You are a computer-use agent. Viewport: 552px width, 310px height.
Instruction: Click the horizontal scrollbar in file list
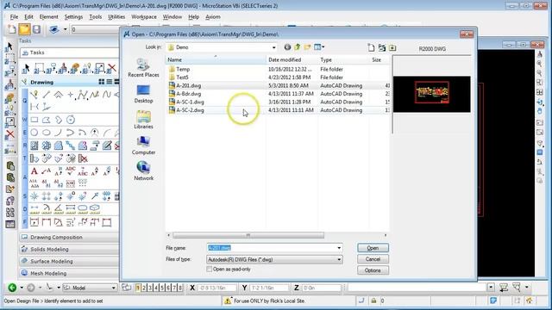248,235
